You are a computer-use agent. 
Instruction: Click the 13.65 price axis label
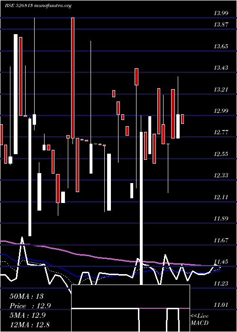221,46
